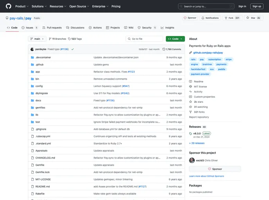Click the pulse icon next to Activity
Image resolution: width=269 pixels, height=200 pixels.
(190, 92)
